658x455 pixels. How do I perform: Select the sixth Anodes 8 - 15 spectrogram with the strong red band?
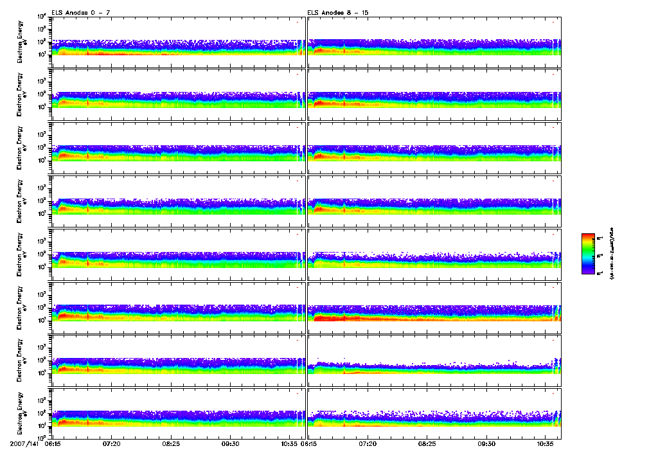point(434,308)
